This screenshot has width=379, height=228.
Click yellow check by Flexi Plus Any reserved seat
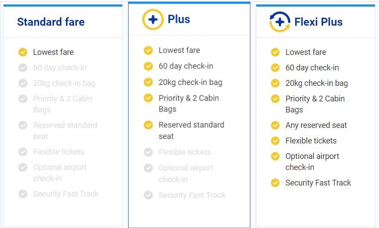point(275,125)
